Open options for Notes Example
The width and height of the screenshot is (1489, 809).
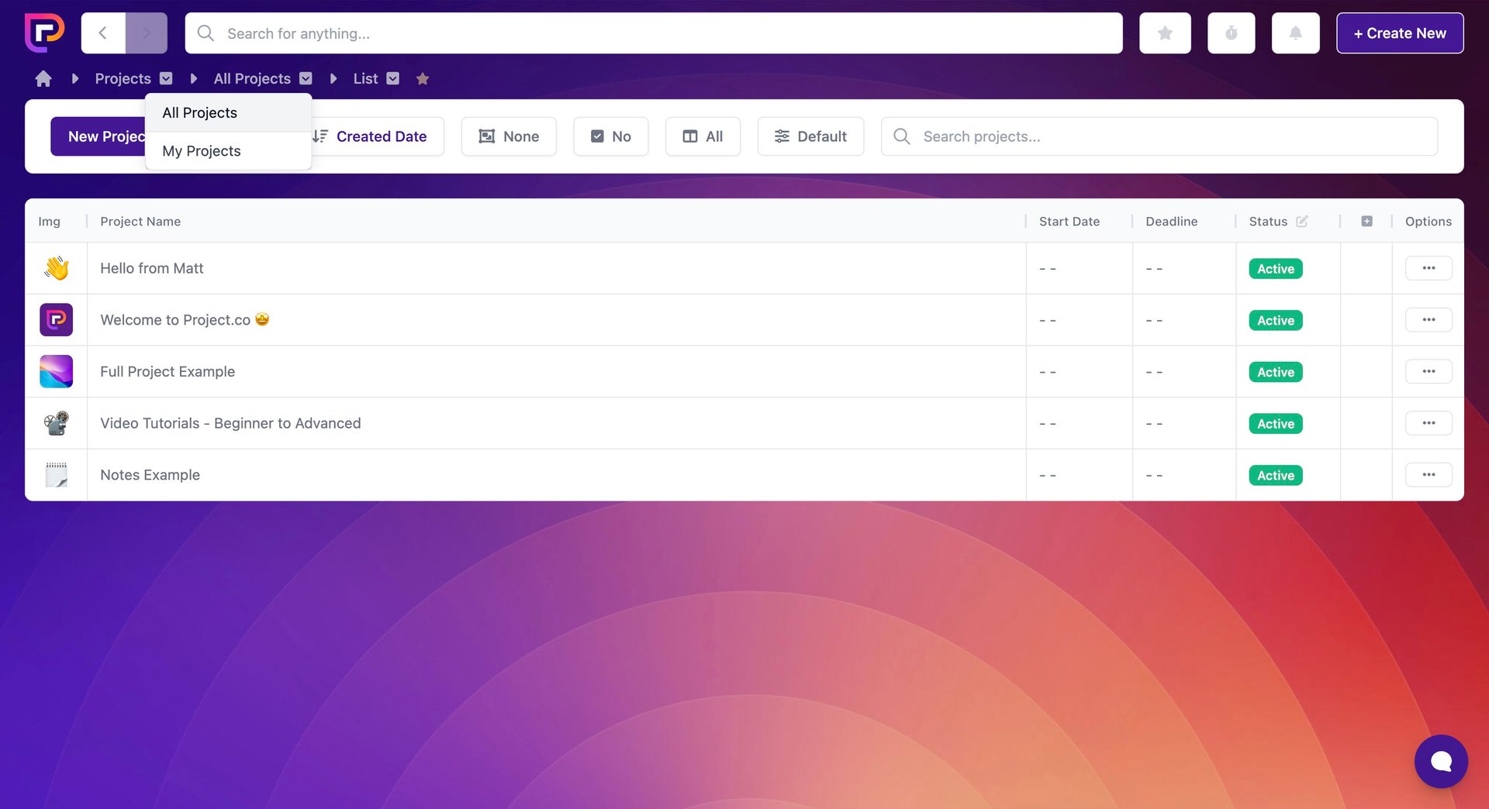(1429, 475)
